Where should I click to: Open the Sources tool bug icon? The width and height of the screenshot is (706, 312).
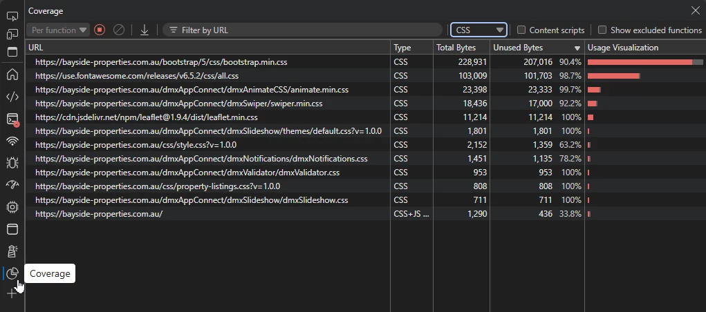(12, 163)
